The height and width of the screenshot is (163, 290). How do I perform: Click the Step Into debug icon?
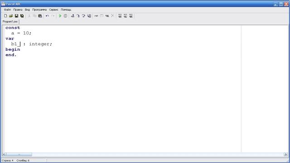point(72,16)
